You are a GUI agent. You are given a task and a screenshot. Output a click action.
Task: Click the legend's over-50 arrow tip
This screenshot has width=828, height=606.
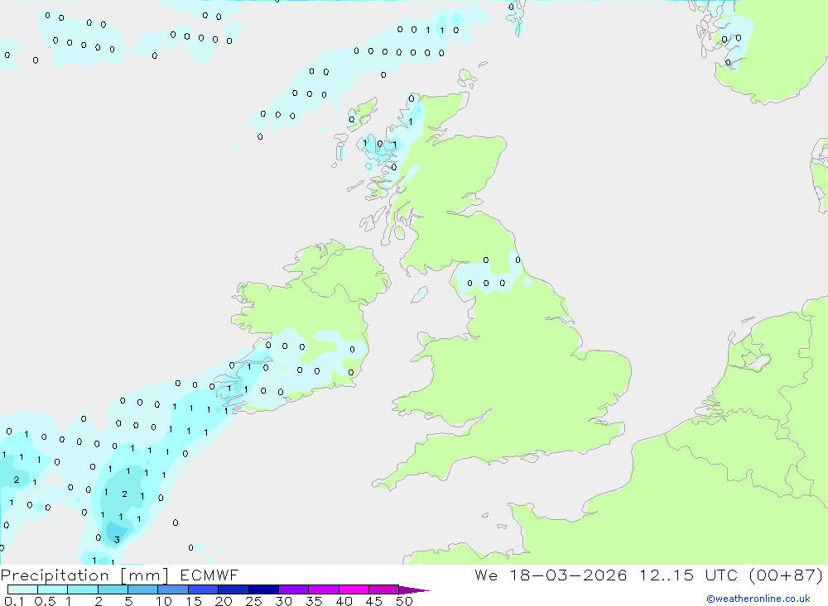(415, 589)
